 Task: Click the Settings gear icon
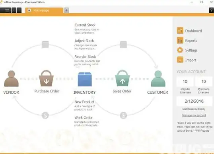(180, 50)
